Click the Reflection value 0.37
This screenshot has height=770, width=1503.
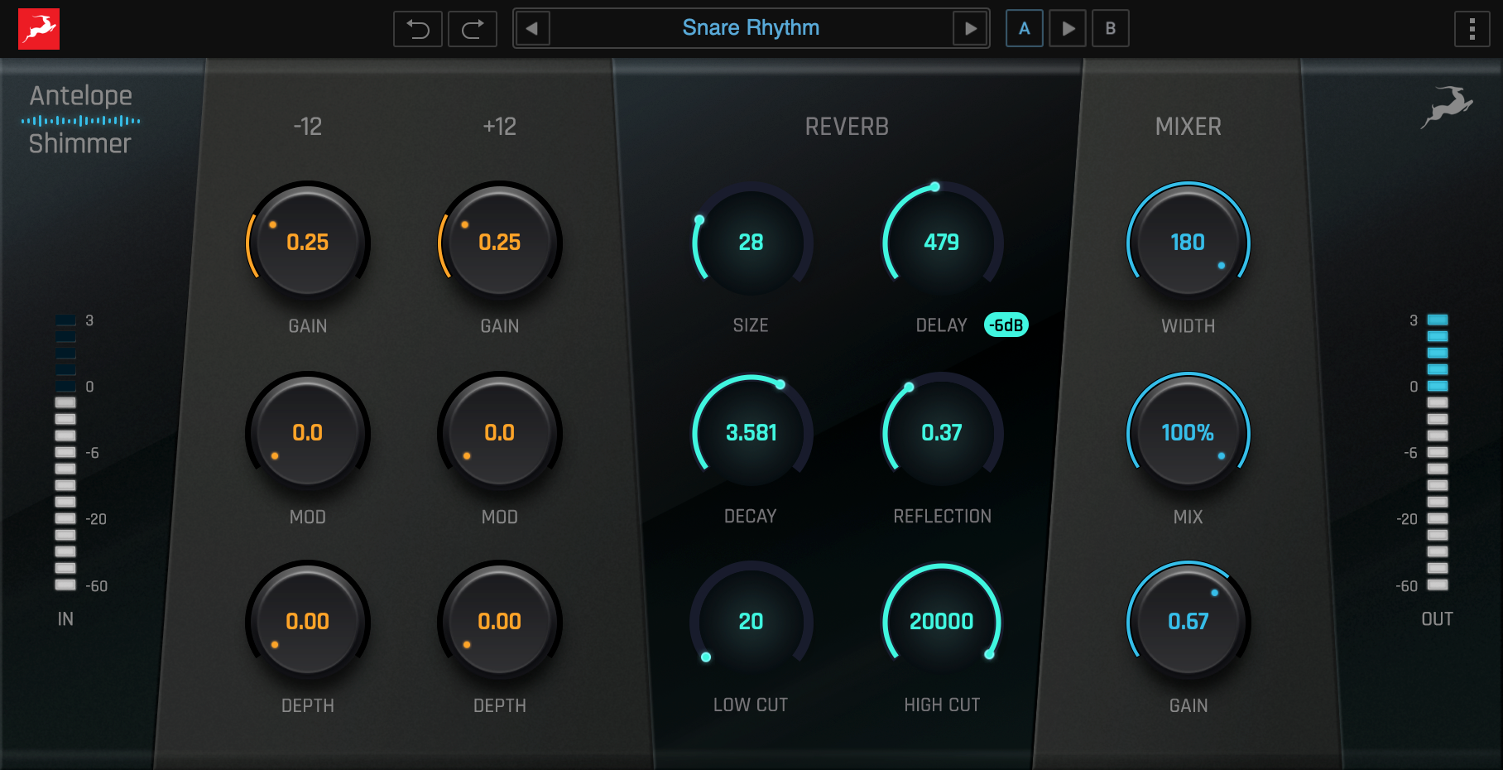942,433
